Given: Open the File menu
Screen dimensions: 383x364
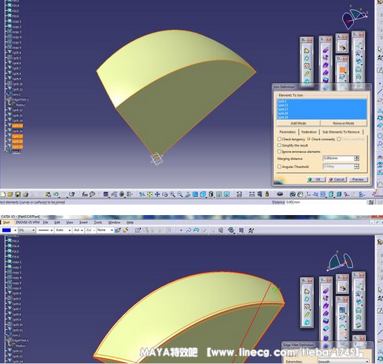Looking at the screenshot, I should [45, 222].
